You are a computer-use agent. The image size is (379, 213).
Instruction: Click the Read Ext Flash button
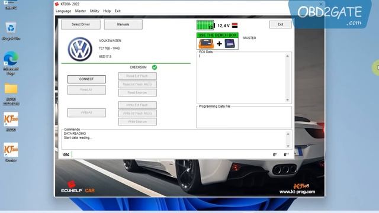(x=137, y=76)
